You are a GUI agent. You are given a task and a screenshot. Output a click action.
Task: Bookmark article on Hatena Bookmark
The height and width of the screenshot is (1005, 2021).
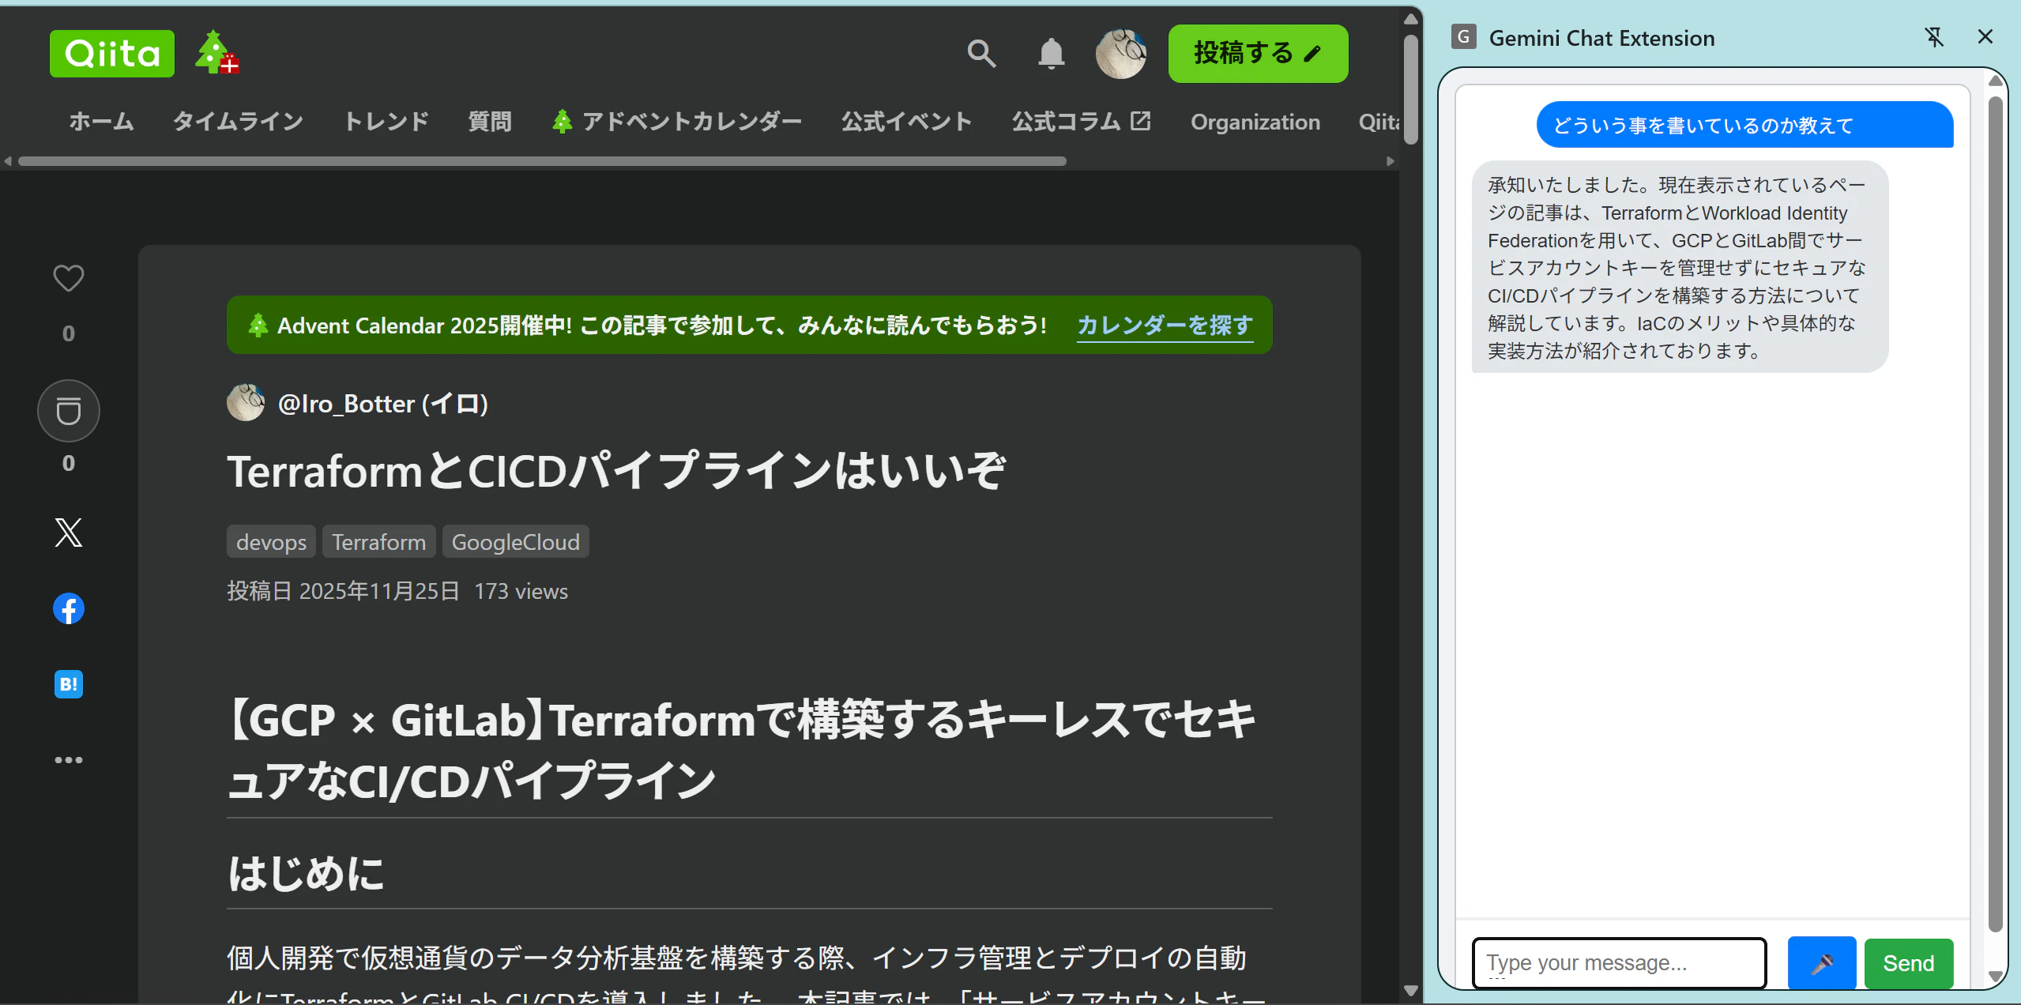pos(69,684)
